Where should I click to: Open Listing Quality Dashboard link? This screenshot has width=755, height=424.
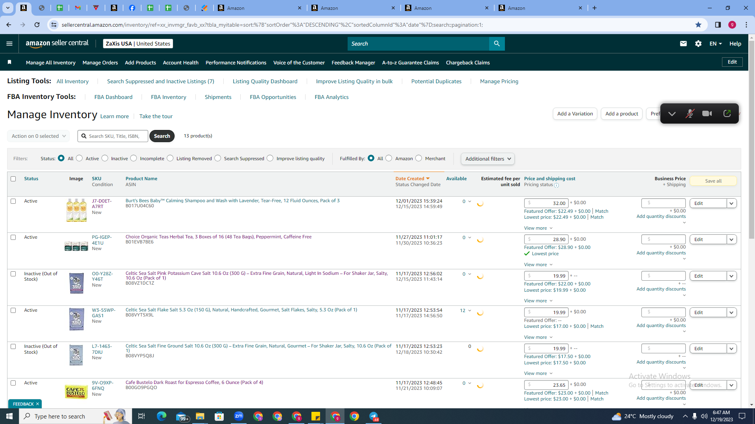tap(265, 81)
